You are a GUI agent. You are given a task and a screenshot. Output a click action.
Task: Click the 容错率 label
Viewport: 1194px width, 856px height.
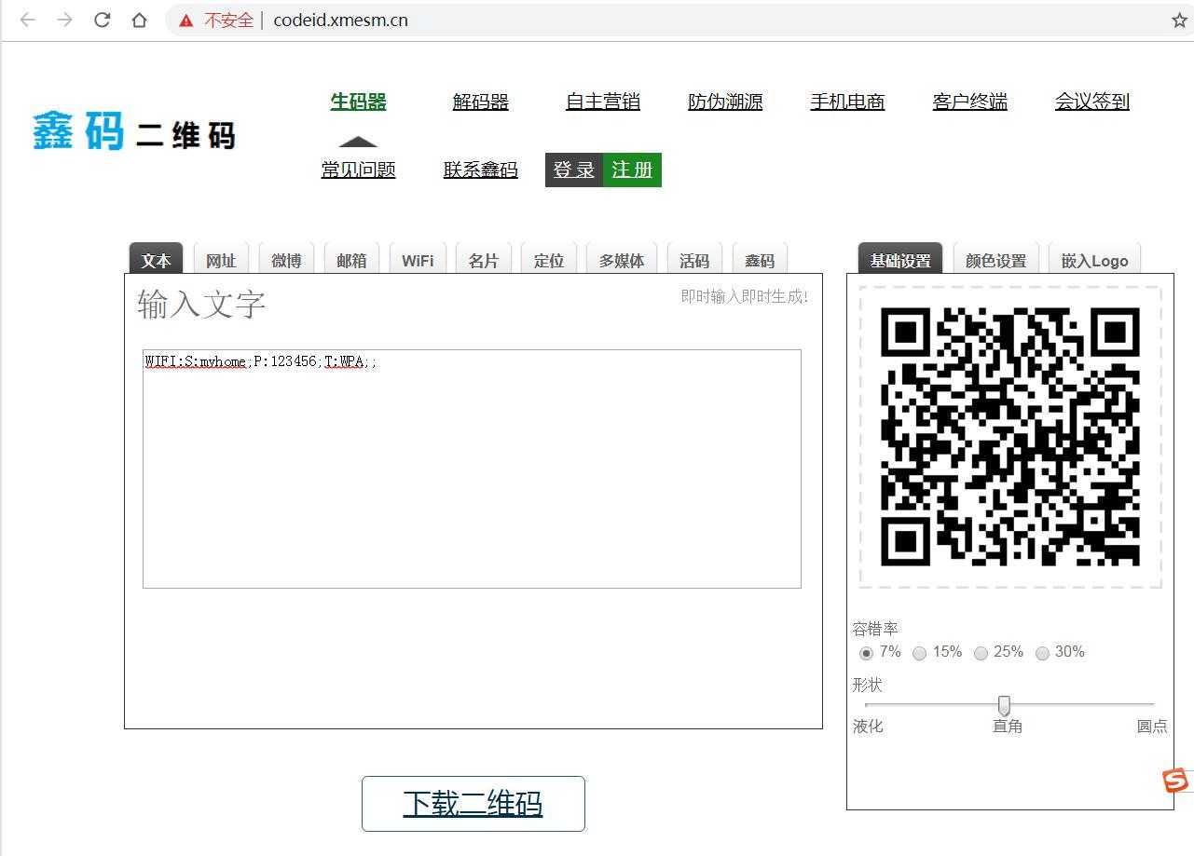pos(875,629)
